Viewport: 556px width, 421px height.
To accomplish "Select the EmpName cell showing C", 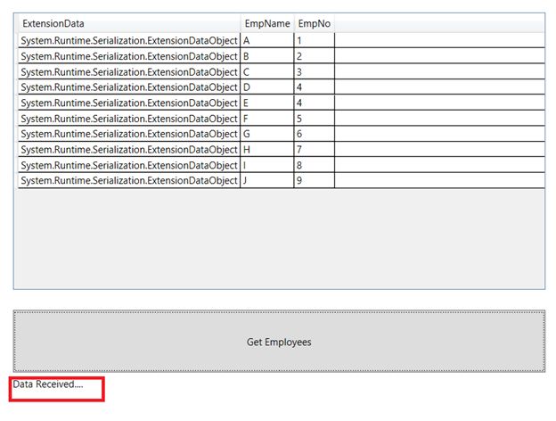I will pyautogui.click(x=267, y=71).
